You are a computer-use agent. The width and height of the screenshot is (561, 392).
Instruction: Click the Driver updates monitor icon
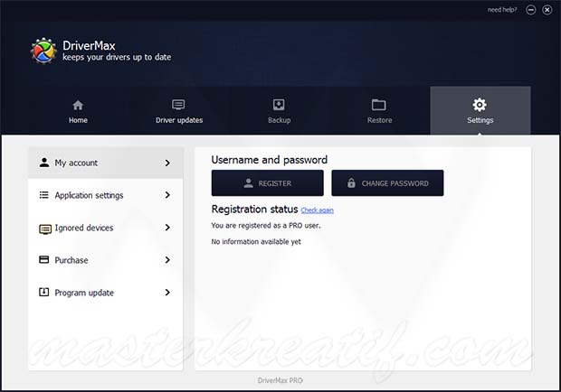tap(178, 105)
